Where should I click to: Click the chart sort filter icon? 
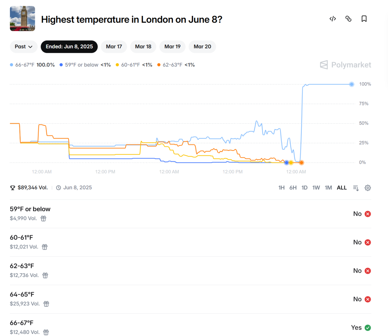click(356, 188)
